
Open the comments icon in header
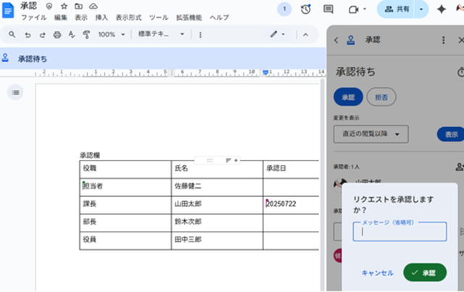pyautogui.click(x=328, y=9)
